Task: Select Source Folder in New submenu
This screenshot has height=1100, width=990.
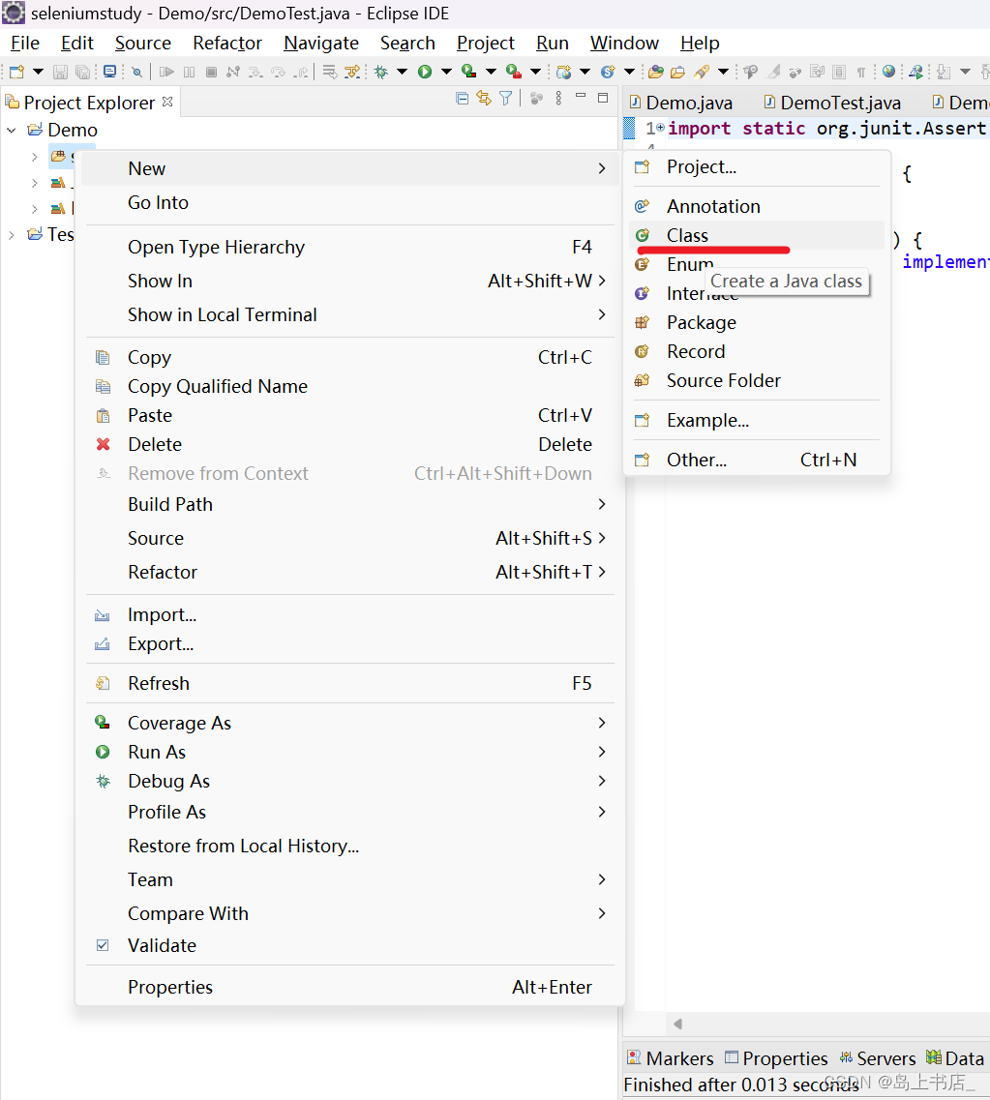Action: pos(757,380)
